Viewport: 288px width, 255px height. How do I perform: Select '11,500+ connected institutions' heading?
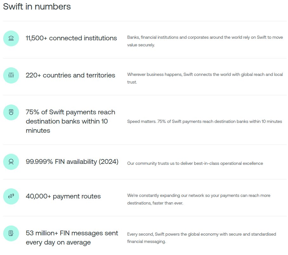point(71,38)
